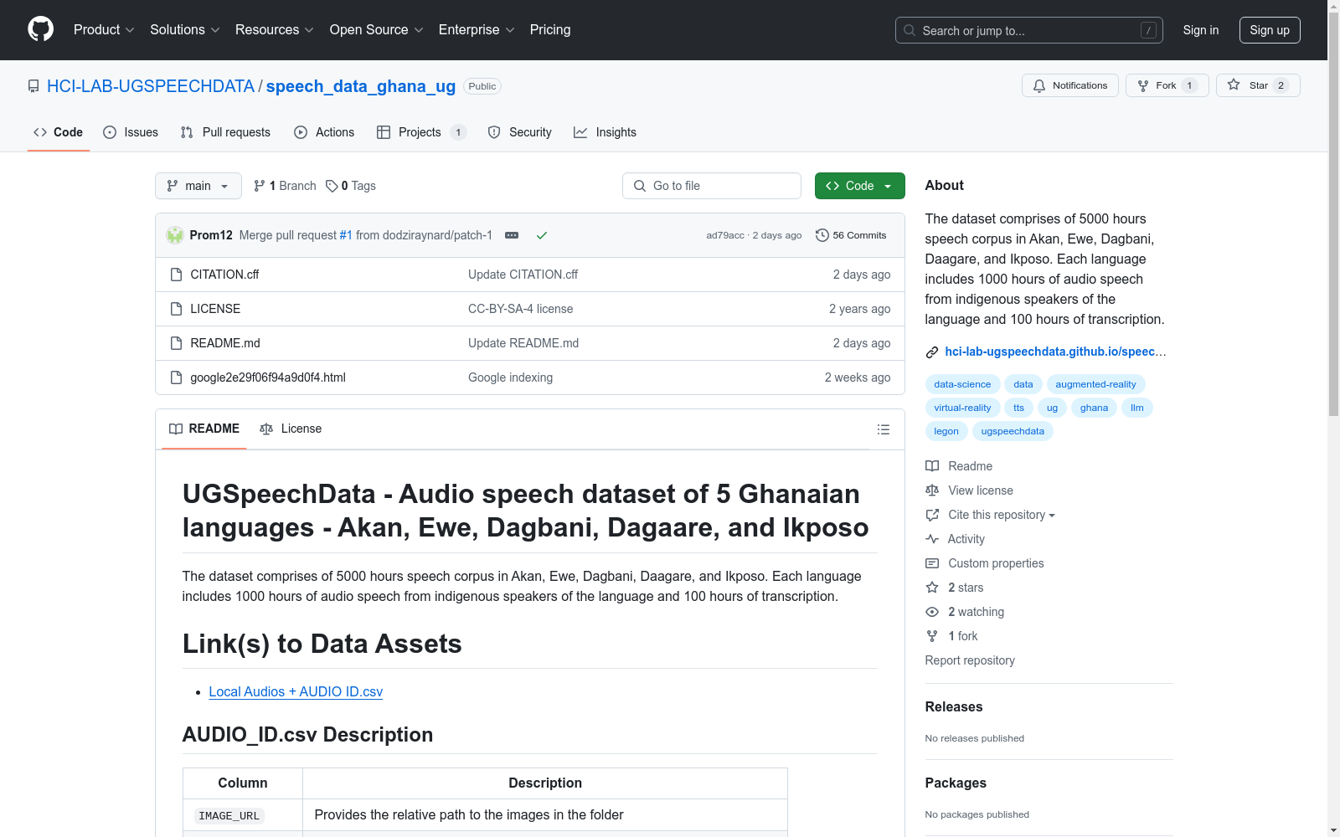
Task: Open the ugspeechdata topic tag
Action: click(x=1013, y=431)
